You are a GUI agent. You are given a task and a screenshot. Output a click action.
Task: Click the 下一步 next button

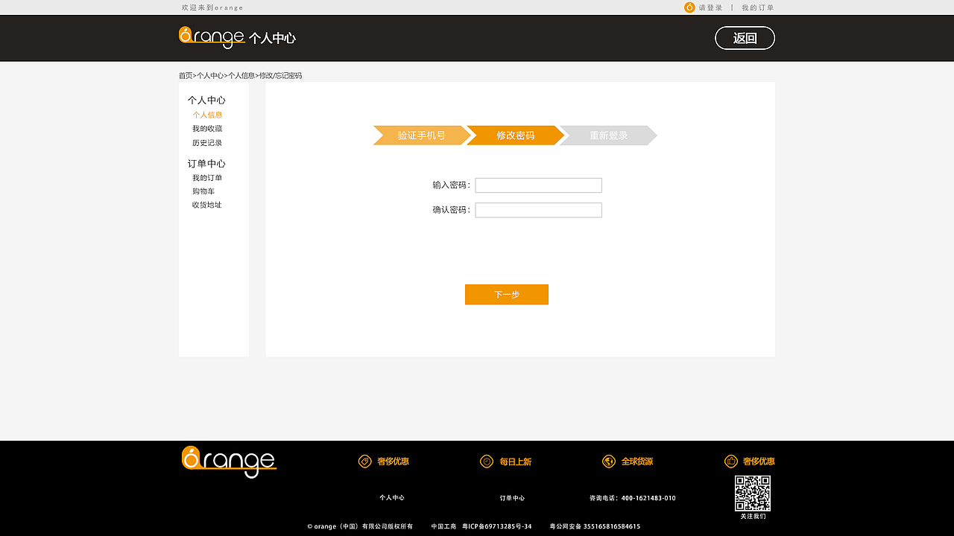(x=507, y=295)
